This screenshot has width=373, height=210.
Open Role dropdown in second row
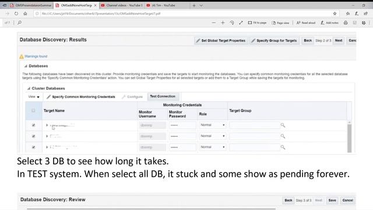[212, 136]
